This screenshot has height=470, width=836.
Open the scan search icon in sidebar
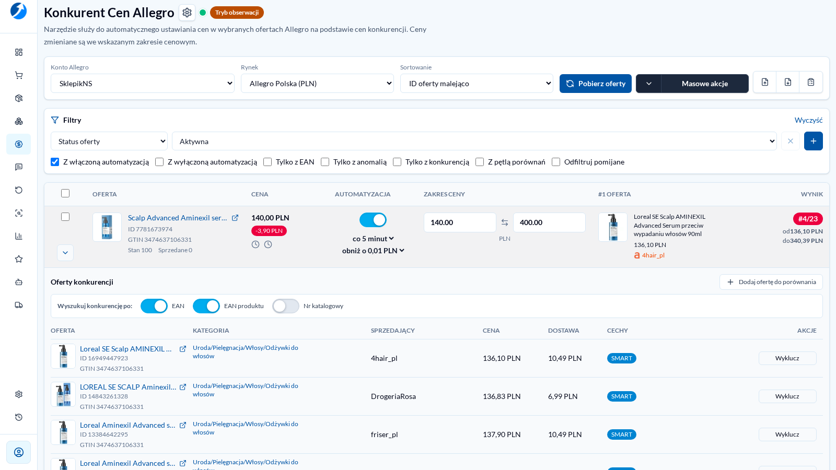[x=19, y=213]
